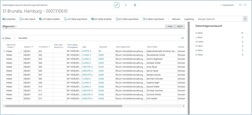Click the trash delete icon
The height and width of the screenshot is (115, 252).
coord(135,5)
